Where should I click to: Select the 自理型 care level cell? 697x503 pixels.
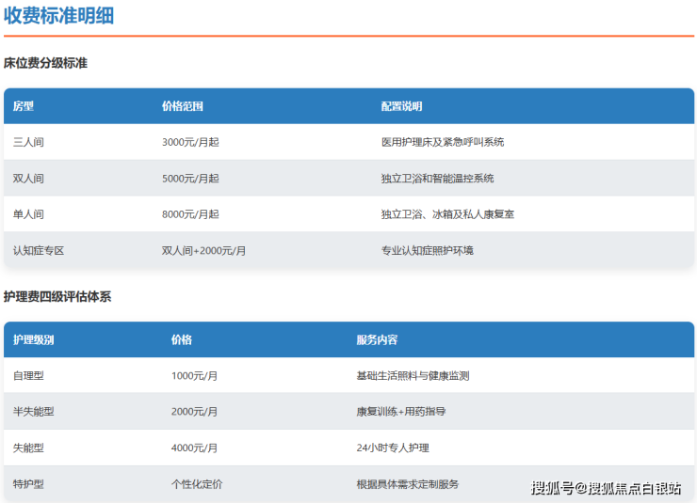(28, 376)
